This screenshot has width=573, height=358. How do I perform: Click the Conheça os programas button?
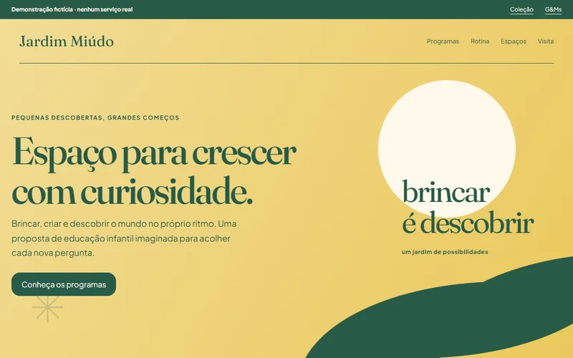[x=64, y=284]
